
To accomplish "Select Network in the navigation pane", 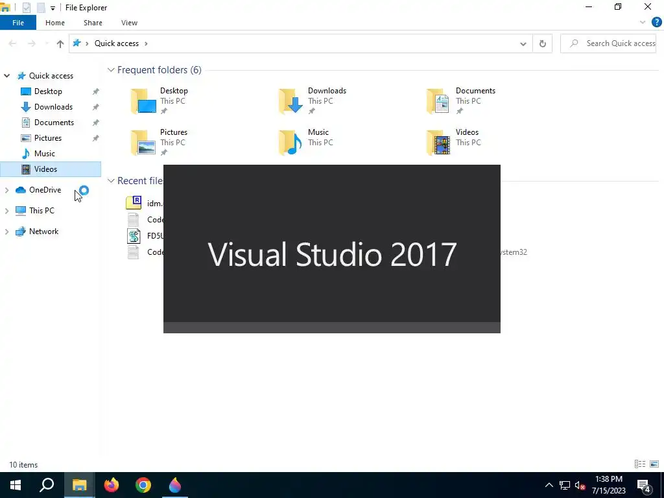I will [43, 231].
